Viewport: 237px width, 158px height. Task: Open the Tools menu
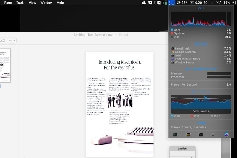(20, 3)
